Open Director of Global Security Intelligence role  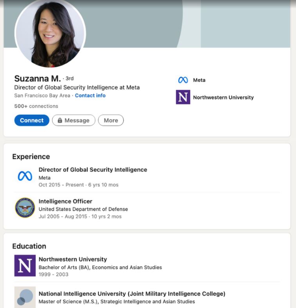click(x=93, y=170)
